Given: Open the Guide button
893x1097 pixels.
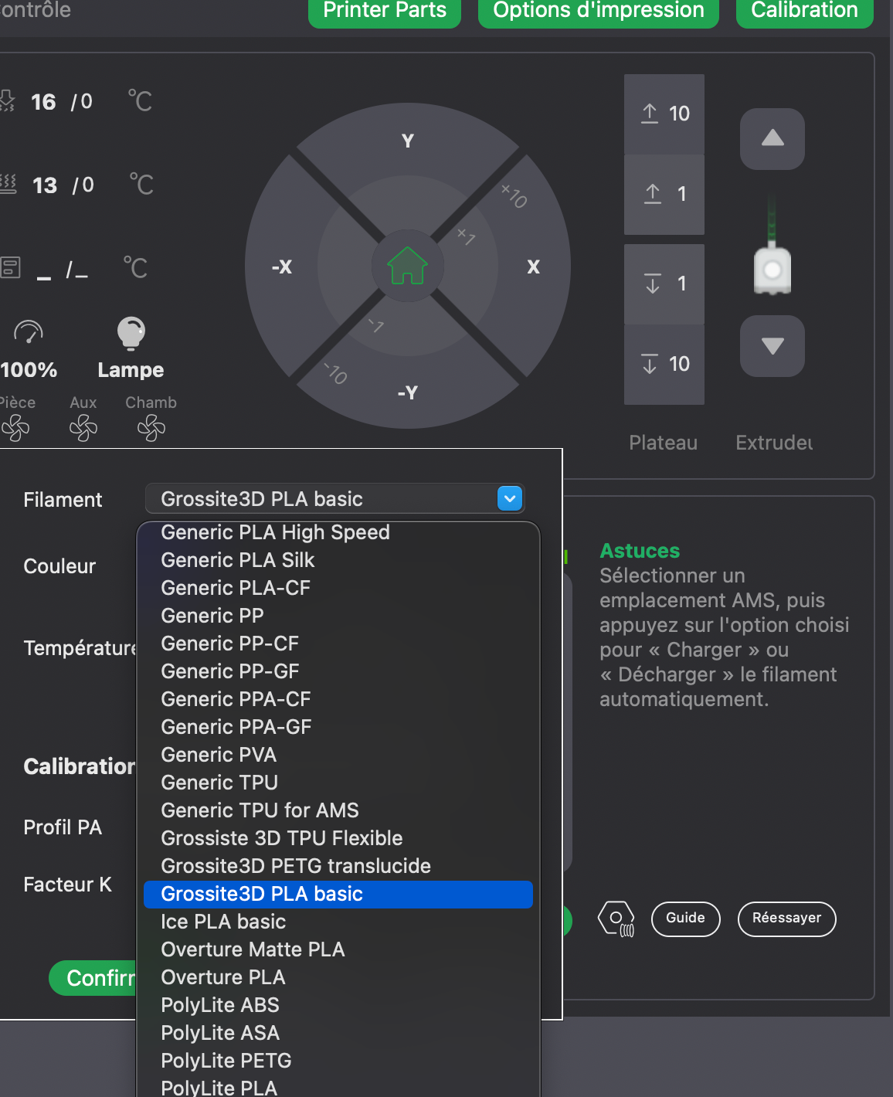Looking at the screenshot, I should 685,919.
